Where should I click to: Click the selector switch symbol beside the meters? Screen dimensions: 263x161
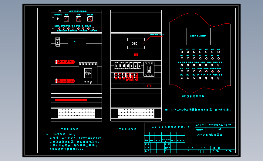(x=57, y=19)
